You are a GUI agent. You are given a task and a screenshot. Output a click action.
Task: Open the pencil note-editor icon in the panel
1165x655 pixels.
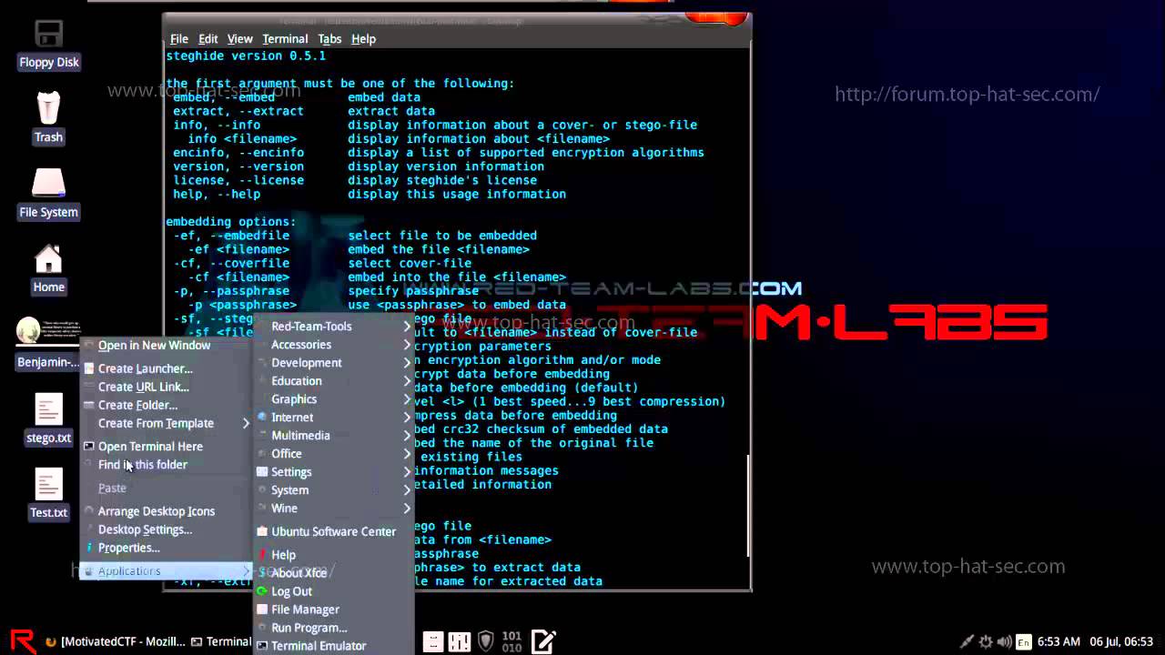click(543, 641)
